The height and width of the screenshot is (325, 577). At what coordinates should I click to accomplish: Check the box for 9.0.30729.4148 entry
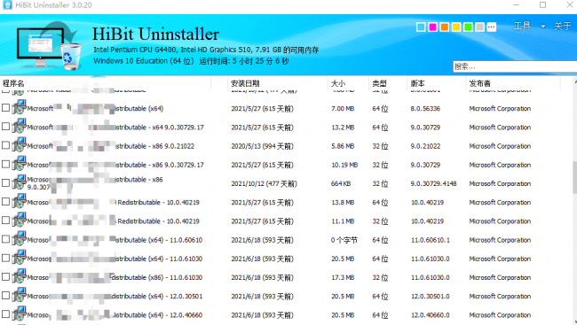click(5, 182)
